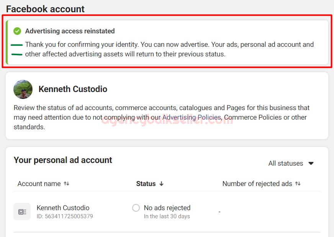Click the account ID 563411725005379 text
The width and height of the screenshot is (334, 237).
(x=63, y=216)
